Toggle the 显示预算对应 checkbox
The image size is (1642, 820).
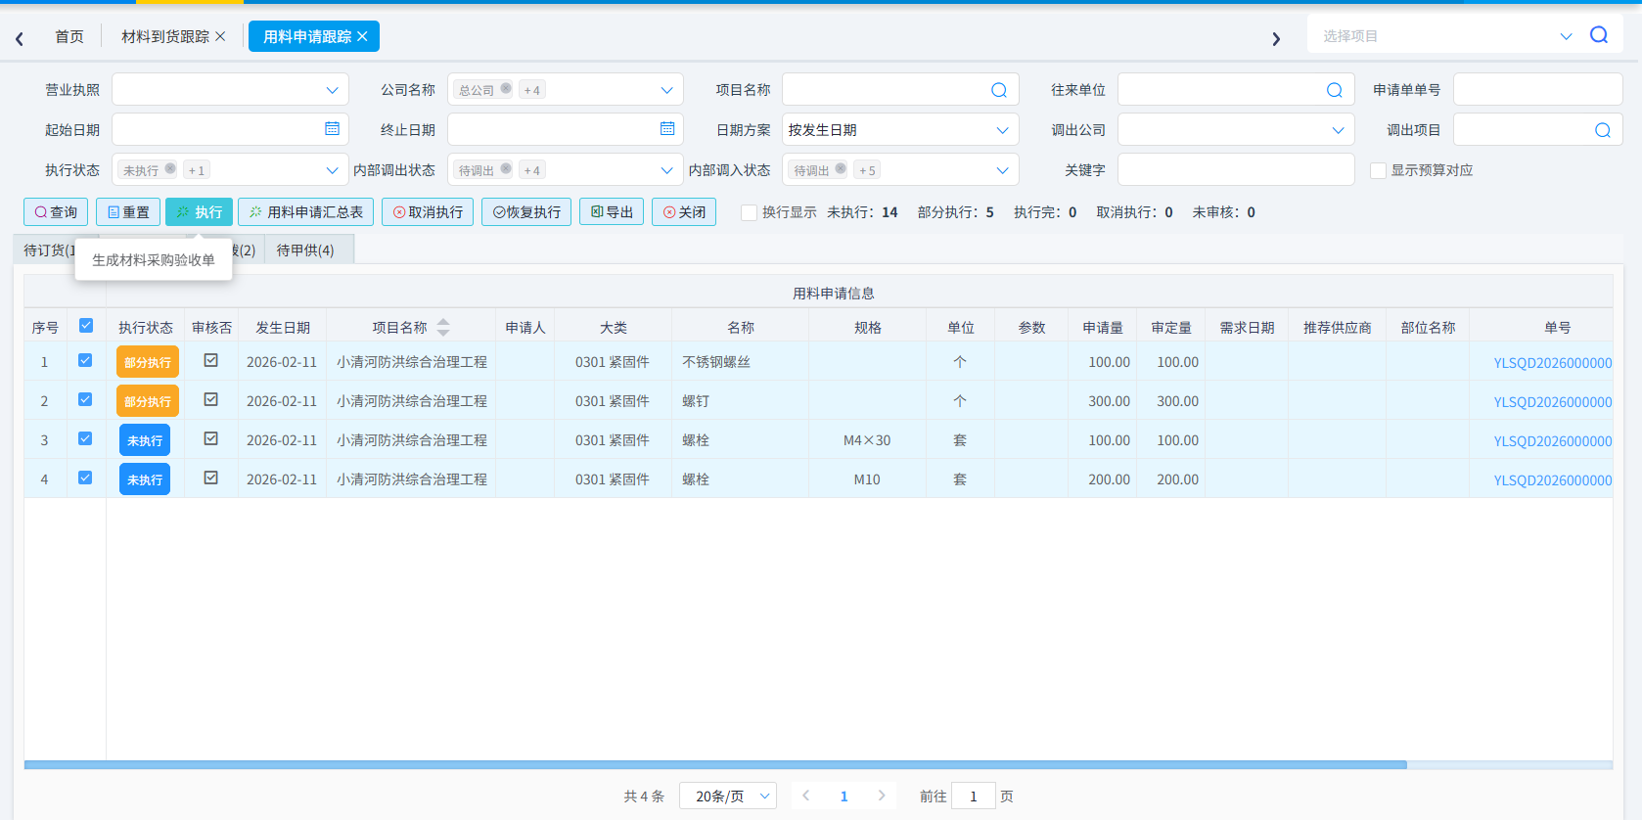1378,170
